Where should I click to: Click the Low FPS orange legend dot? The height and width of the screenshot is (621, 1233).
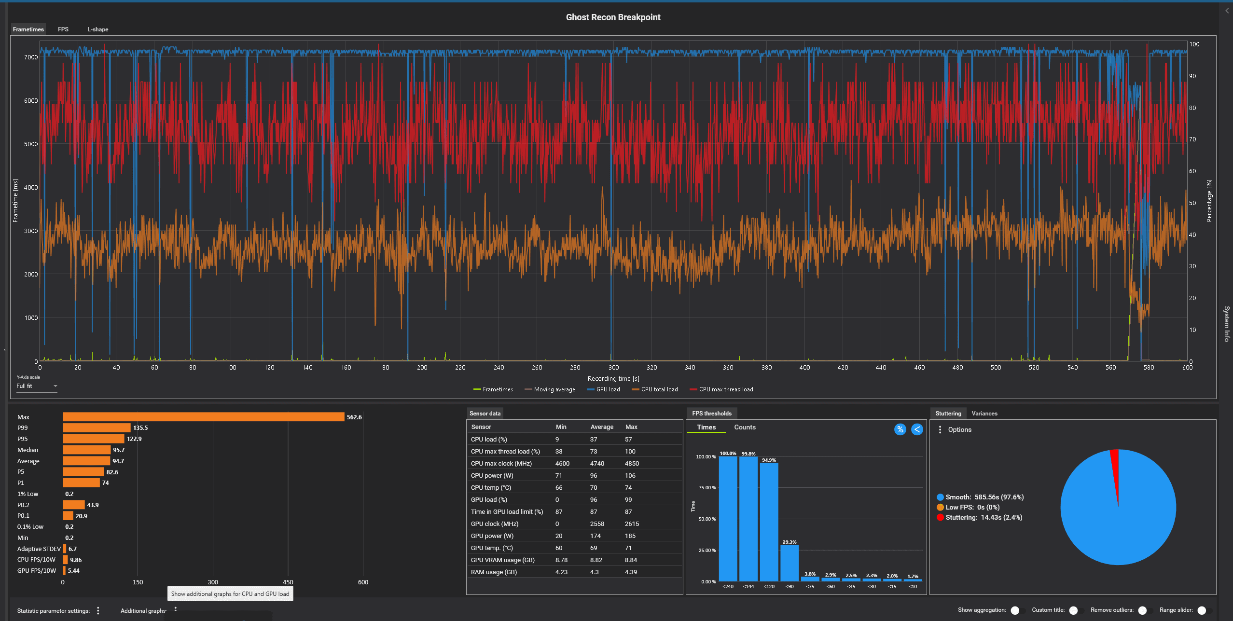click(x=940, y=507)
